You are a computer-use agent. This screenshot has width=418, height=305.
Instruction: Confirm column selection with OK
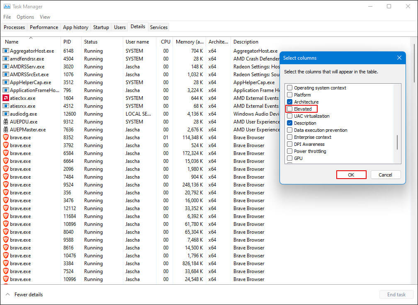(x=351, y=175)
